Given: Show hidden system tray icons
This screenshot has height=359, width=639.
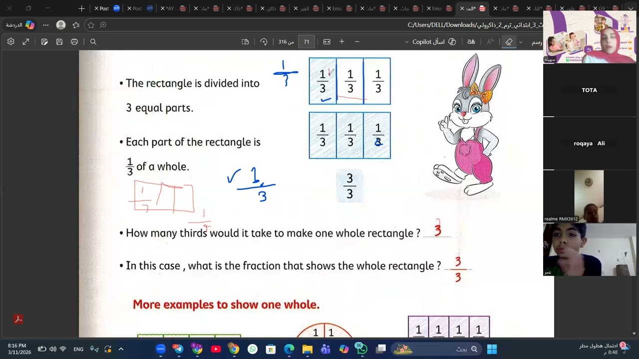Looking at the screenshot, I should pos(121,349).
